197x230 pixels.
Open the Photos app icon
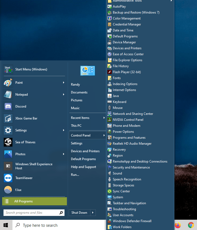(x=8, y=154)
